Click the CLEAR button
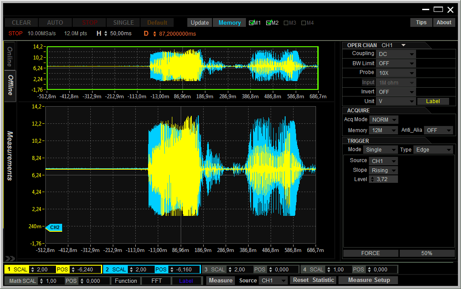 click(x=21, y=22)
